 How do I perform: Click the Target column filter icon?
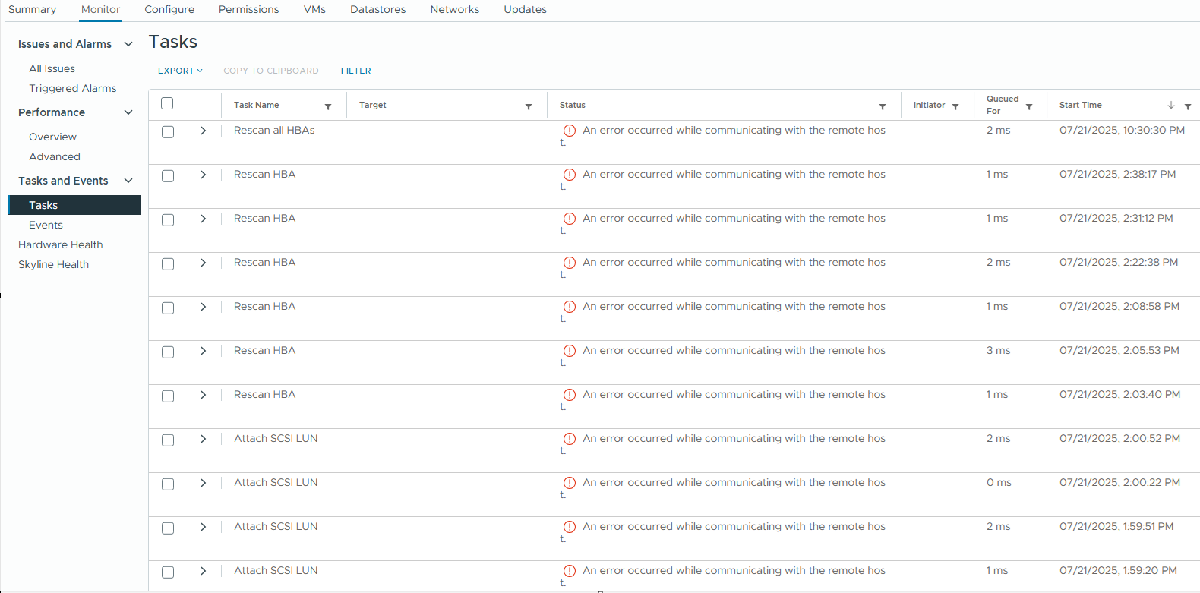pos(529,107)
